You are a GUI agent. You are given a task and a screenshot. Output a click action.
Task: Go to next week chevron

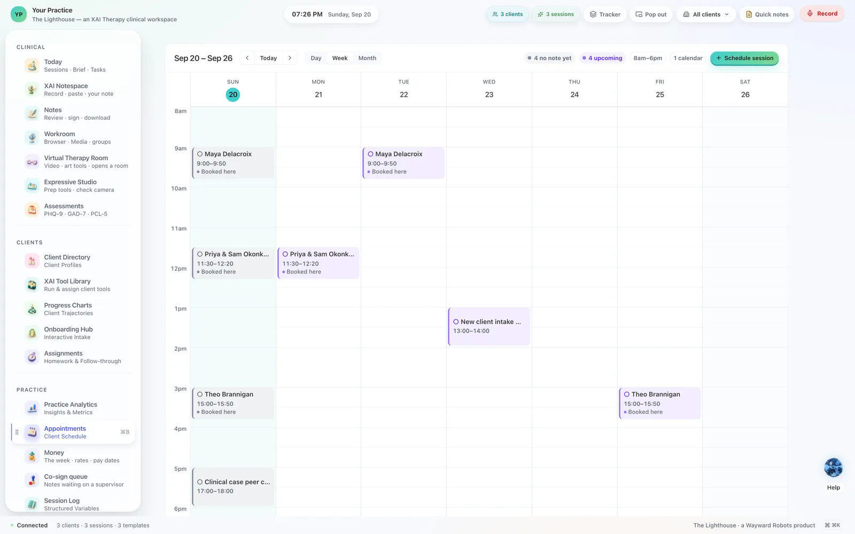(x=290, y=58)
